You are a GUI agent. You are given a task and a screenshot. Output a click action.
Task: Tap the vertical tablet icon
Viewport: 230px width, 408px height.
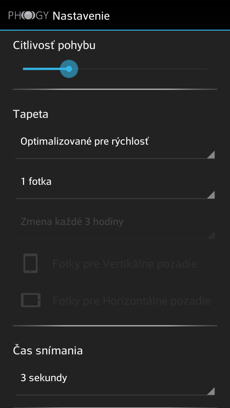pyautogui.click(x=31, y=263)
